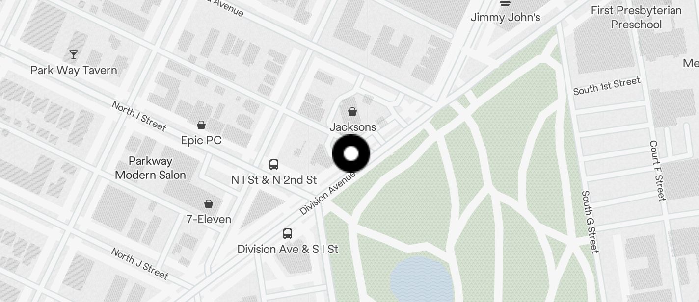Open the Parkway Modern Salon place label
The height and width of the screenshot is (302, 699).
[150, 168]
